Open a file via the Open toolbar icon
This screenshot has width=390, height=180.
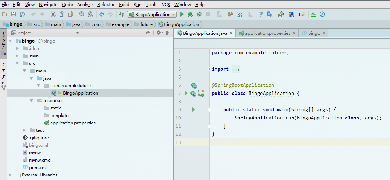tap(5, 15)
